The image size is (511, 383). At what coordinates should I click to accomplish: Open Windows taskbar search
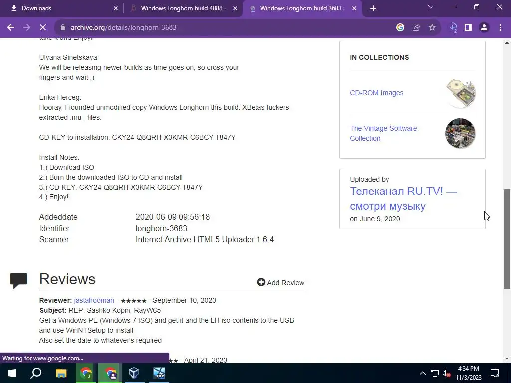tap(36, 373)
